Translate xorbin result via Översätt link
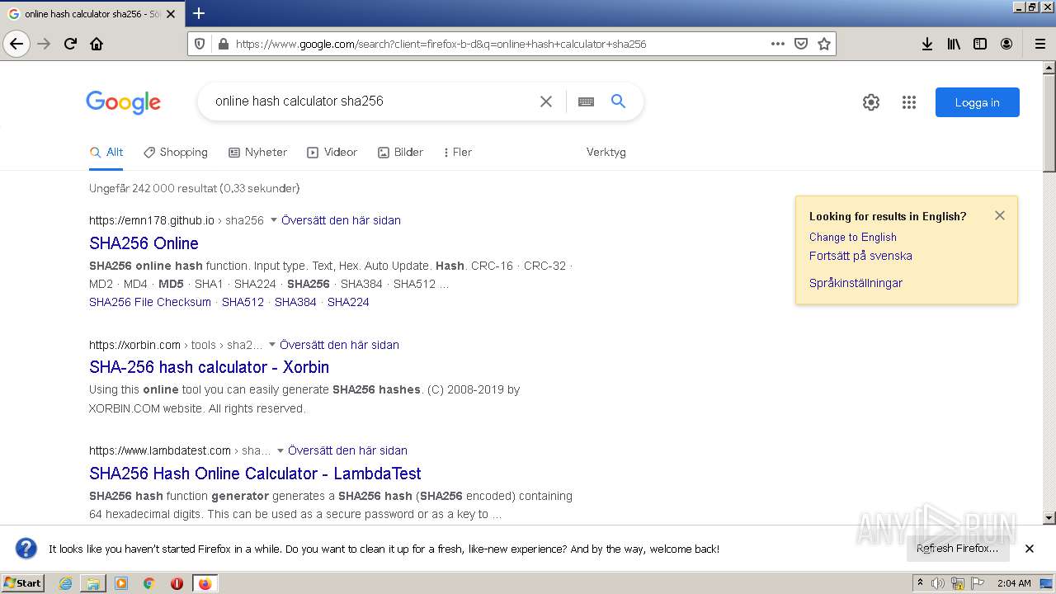The height and width of the screenshot is (594, 1056). pos(339,345)
